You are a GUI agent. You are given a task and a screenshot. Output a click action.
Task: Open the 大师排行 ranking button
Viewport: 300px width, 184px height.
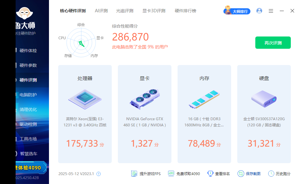pos(237,11)
